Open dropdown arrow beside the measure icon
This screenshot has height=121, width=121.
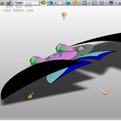click(106, 3)
